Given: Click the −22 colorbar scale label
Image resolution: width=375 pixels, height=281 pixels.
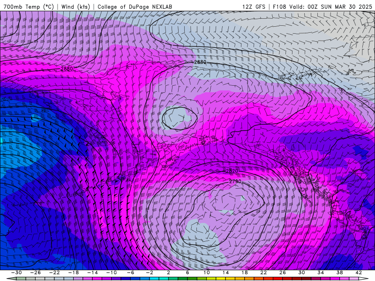Looking at the screenshot, I should [54, 273].
